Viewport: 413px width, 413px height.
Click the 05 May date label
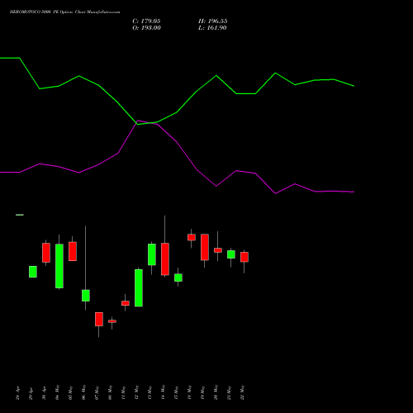click(x=71, y=392)
